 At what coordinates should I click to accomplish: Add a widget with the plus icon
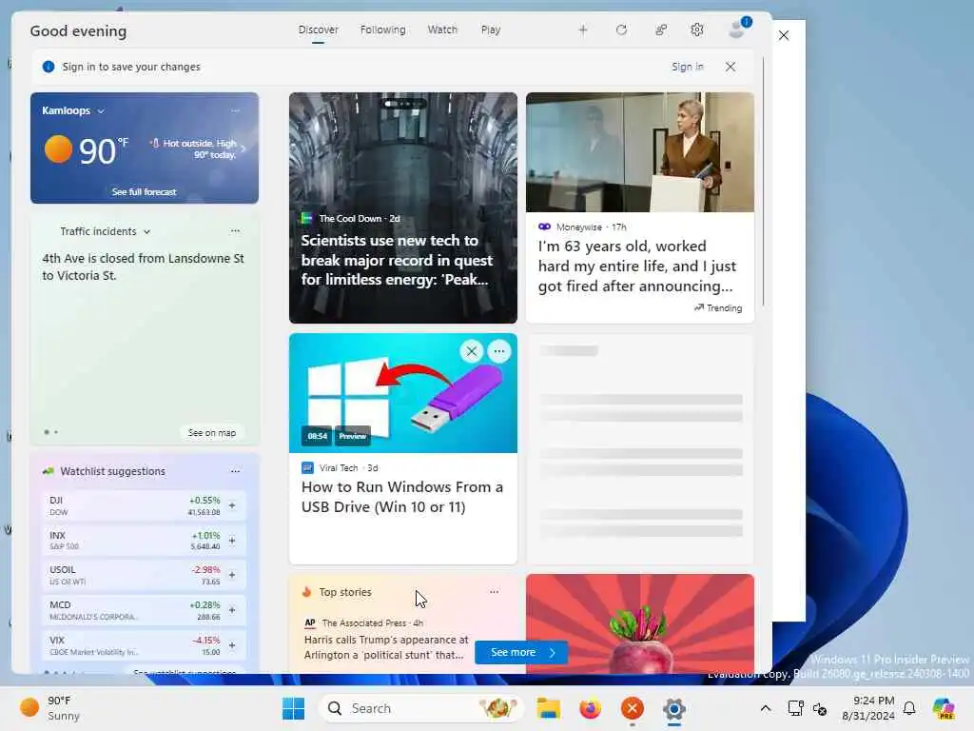tap(583, 30)
